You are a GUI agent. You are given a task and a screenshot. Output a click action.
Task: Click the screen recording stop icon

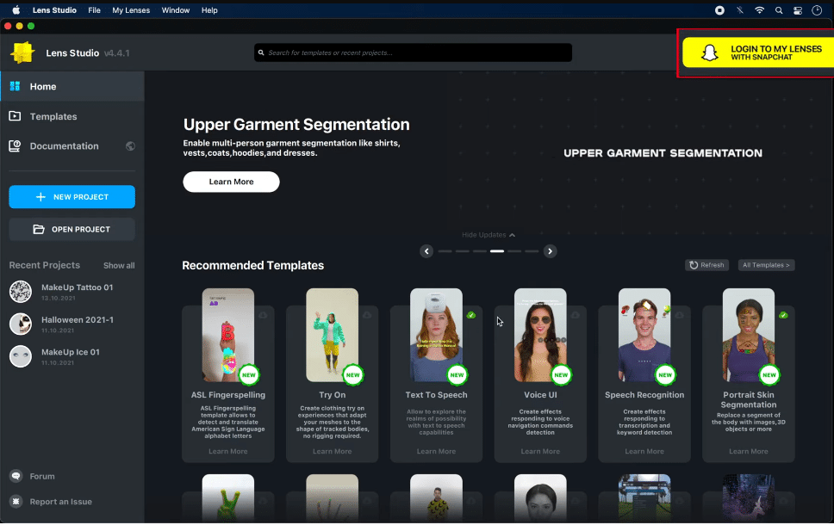pyautogui.click(x=719, y=10)
